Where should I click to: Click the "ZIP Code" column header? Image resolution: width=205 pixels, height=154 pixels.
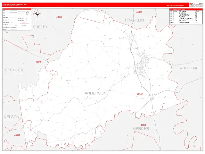tap(173, 11)
